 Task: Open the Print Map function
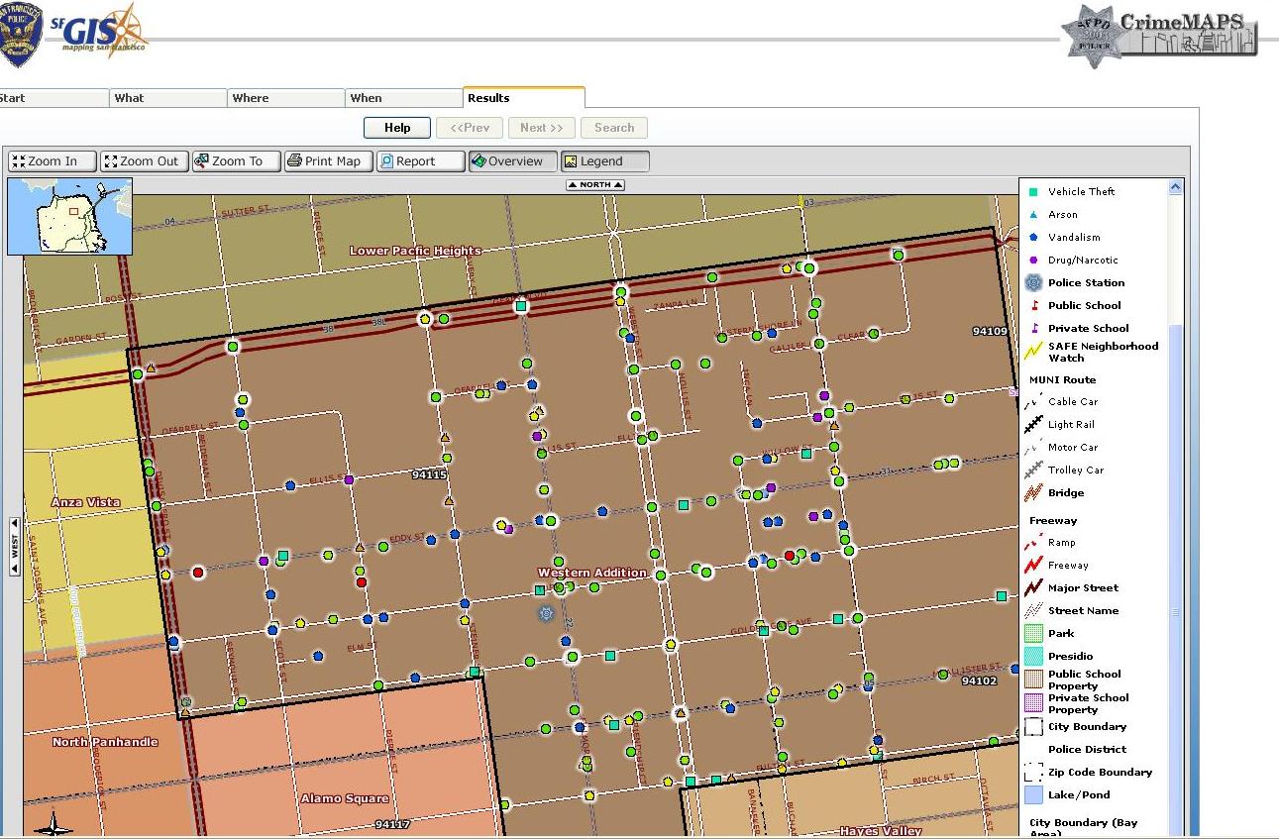(328, 161)
